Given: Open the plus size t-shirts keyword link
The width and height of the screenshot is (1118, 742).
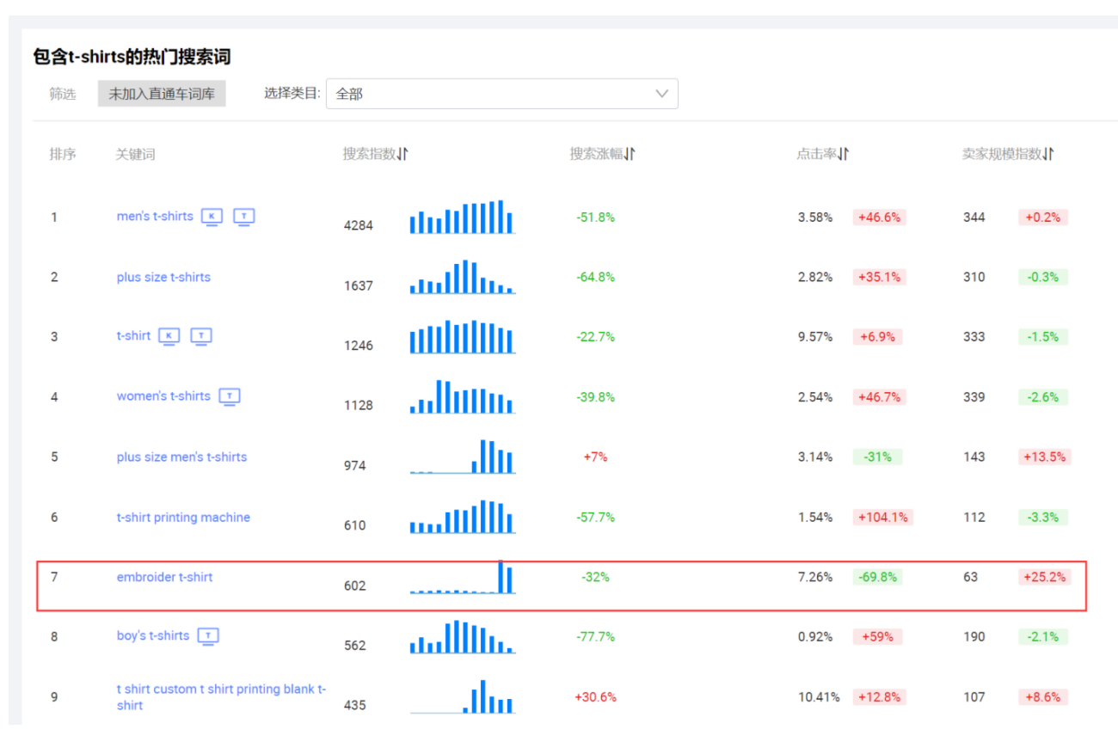Looking at the screenshot, I should coord(163,277).
